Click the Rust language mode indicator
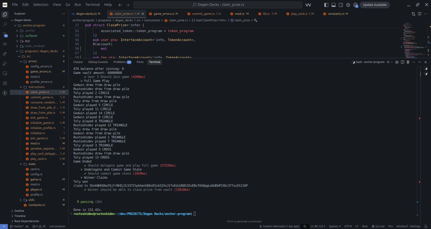This screenshot has width=431, height=229. click(365, 226)
